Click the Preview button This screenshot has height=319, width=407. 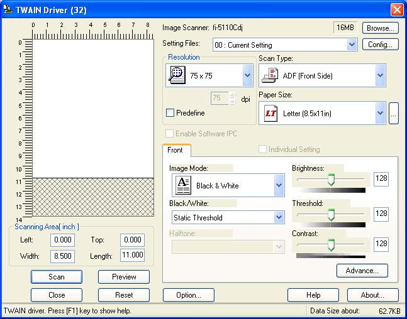click(x=124, y=277)
